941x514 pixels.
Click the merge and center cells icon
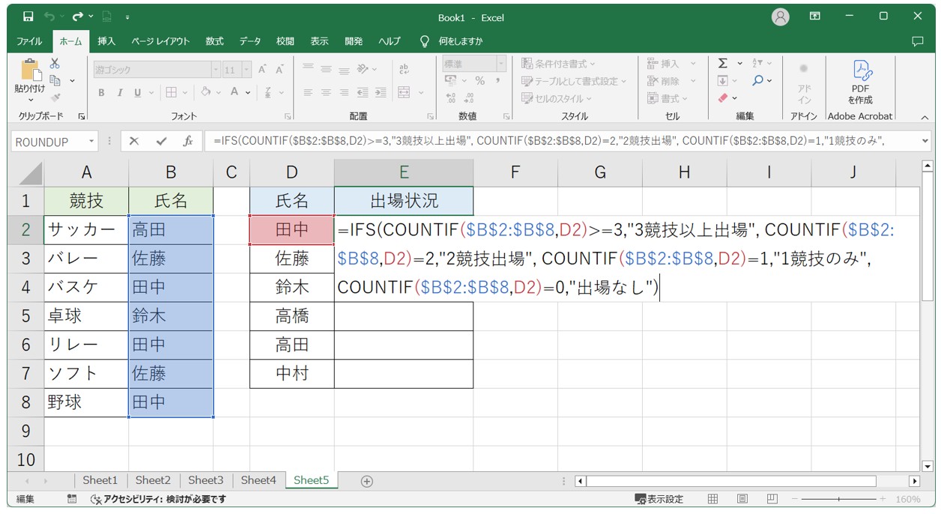click(x=404, y=92)
